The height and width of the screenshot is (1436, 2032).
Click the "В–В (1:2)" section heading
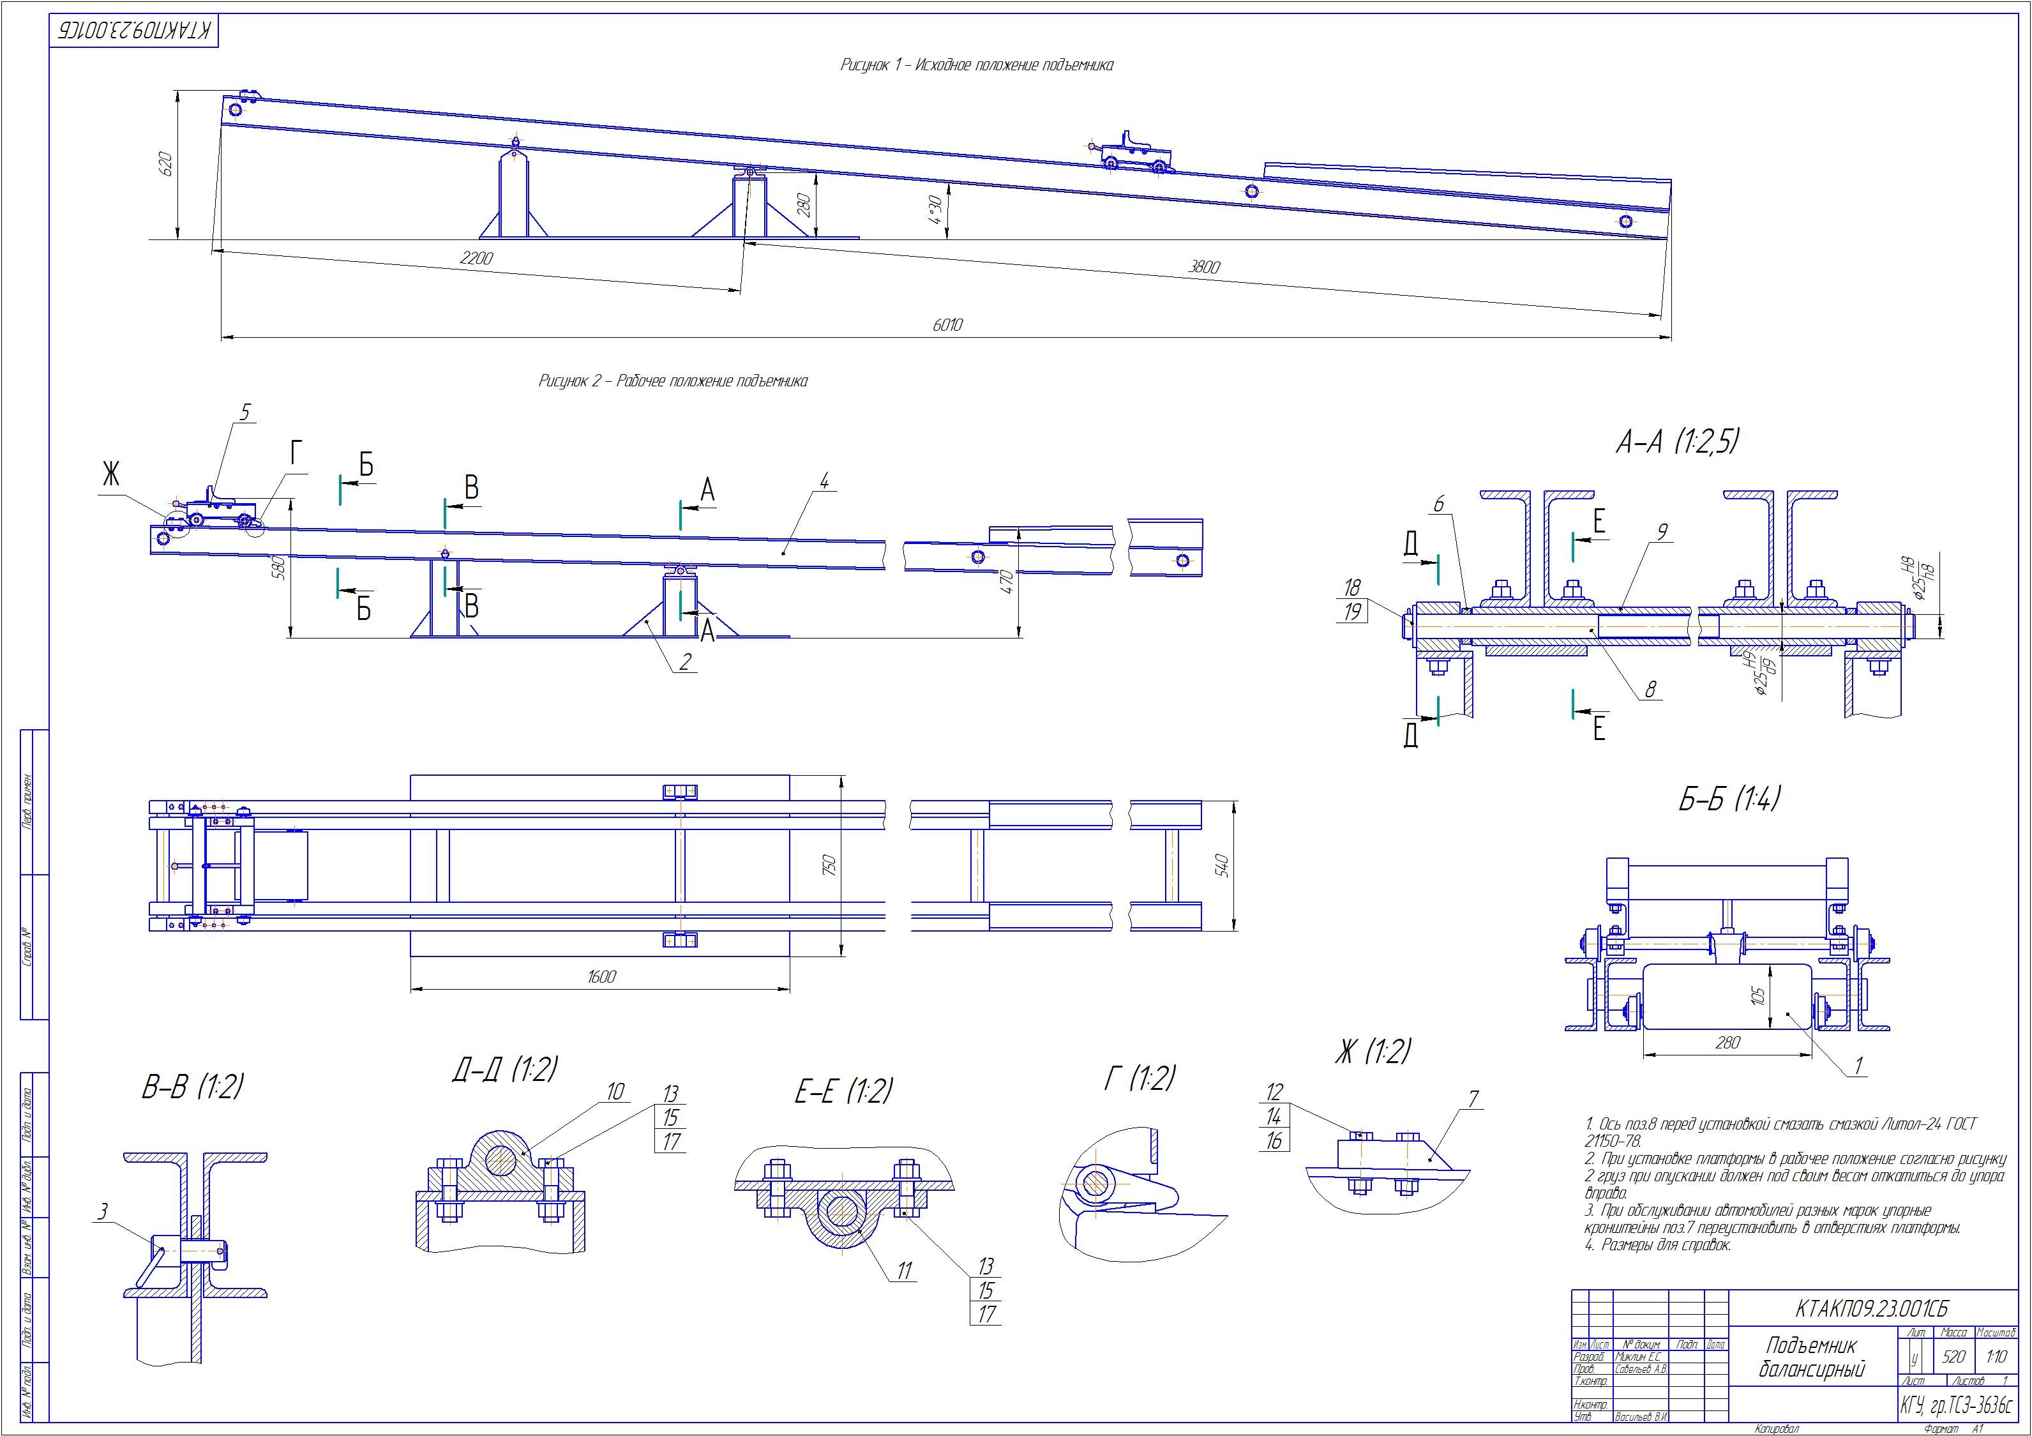coord(192,1087)
